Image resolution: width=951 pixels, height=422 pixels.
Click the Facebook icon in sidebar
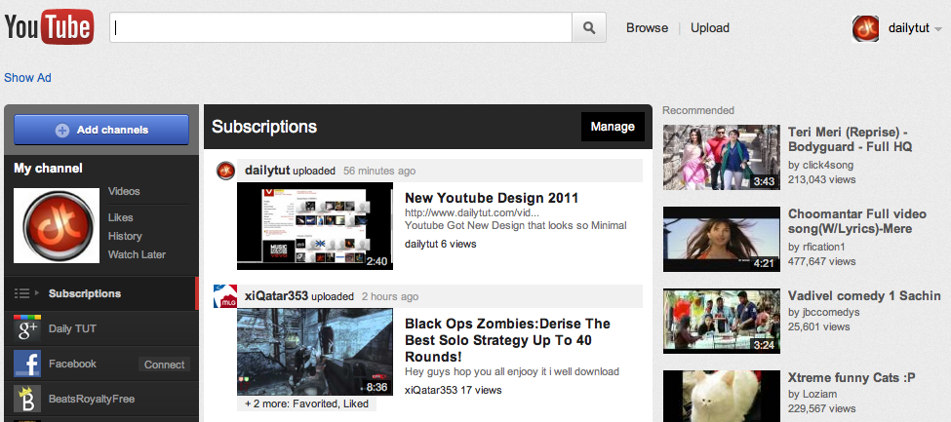click(27, 364)
